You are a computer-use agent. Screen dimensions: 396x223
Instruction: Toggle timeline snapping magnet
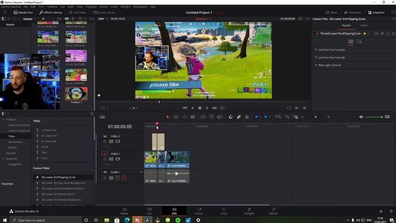point(231,117)
